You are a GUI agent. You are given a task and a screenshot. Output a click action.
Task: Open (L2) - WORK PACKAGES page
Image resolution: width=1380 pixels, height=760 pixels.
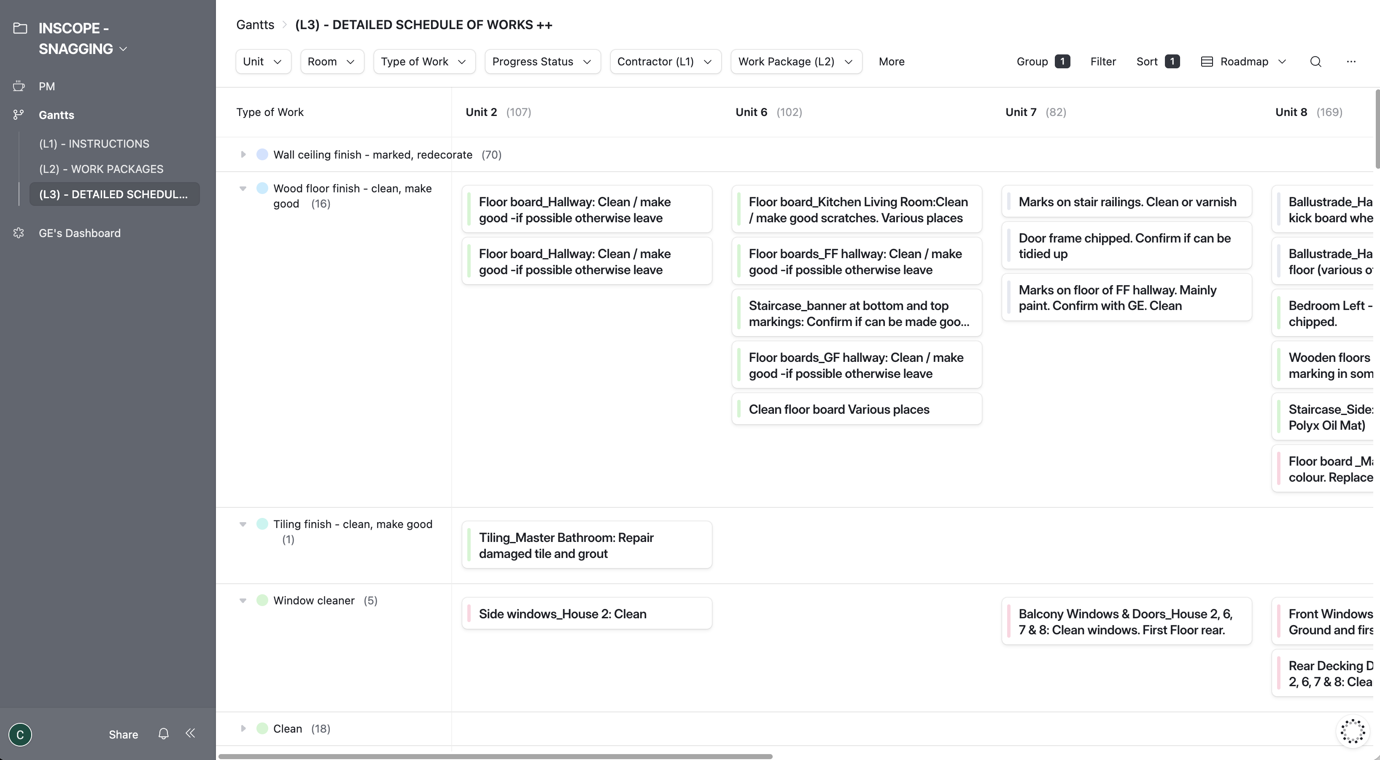101,169
